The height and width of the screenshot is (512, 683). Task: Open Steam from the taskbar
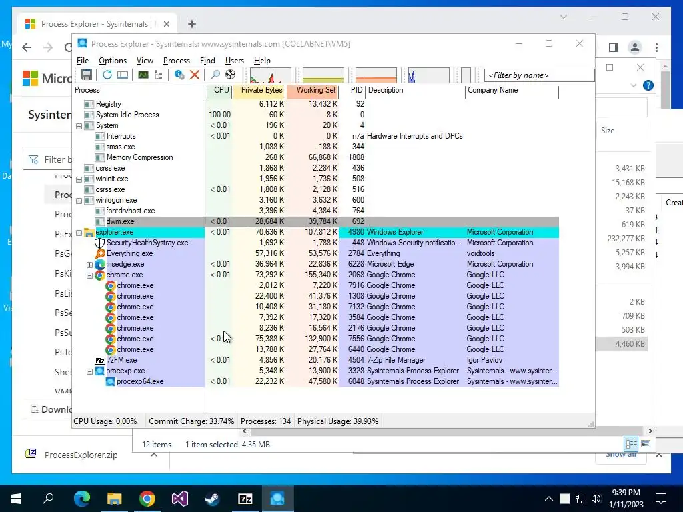(x=213, y=499)
